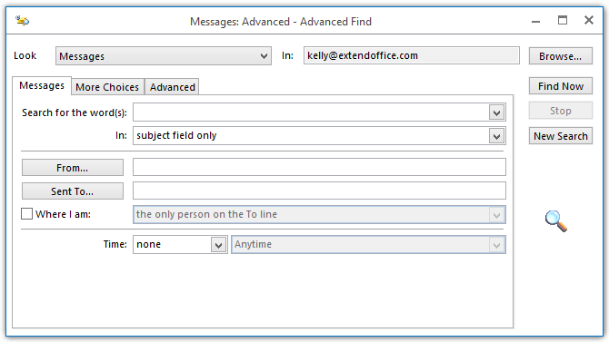
Task: Switch to the Advanced tab
Action: pyautogui.click(x=172, y=87)
